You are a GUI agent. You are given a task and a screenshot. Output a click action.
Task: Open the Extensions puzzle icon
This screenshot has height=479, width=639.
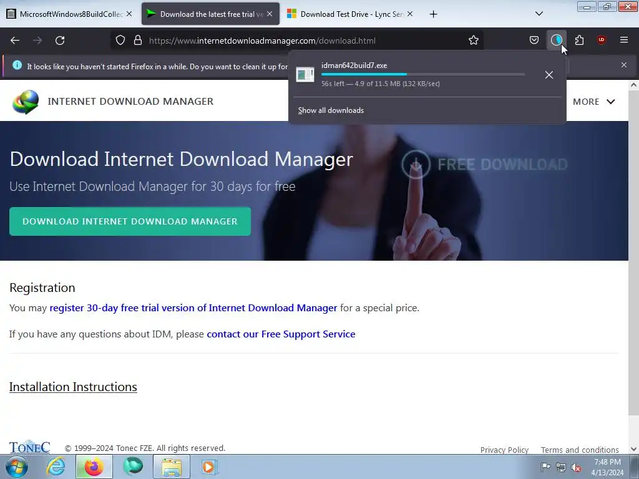point(579,40)
